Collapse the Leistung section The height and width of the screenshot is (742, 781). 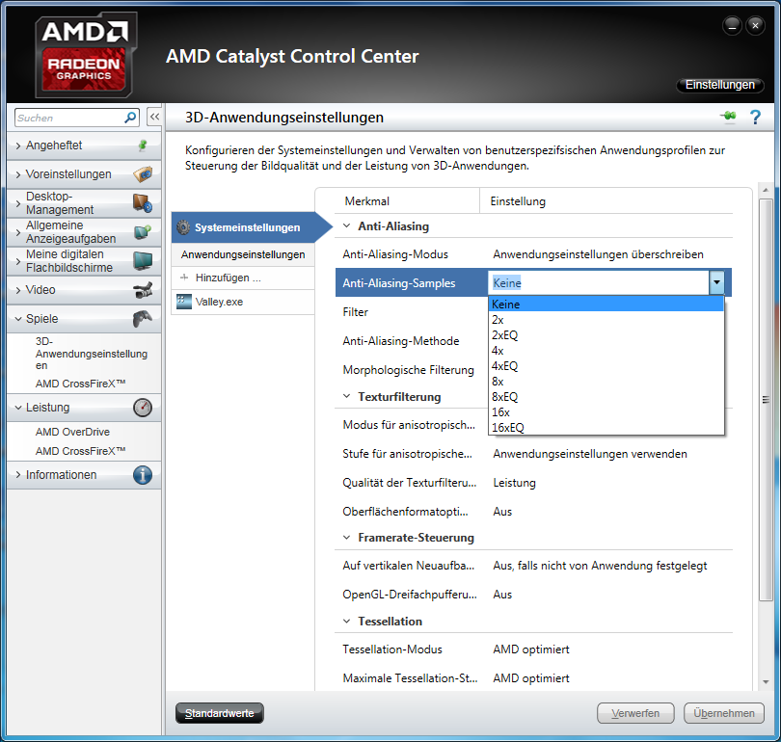click(18, 407)
